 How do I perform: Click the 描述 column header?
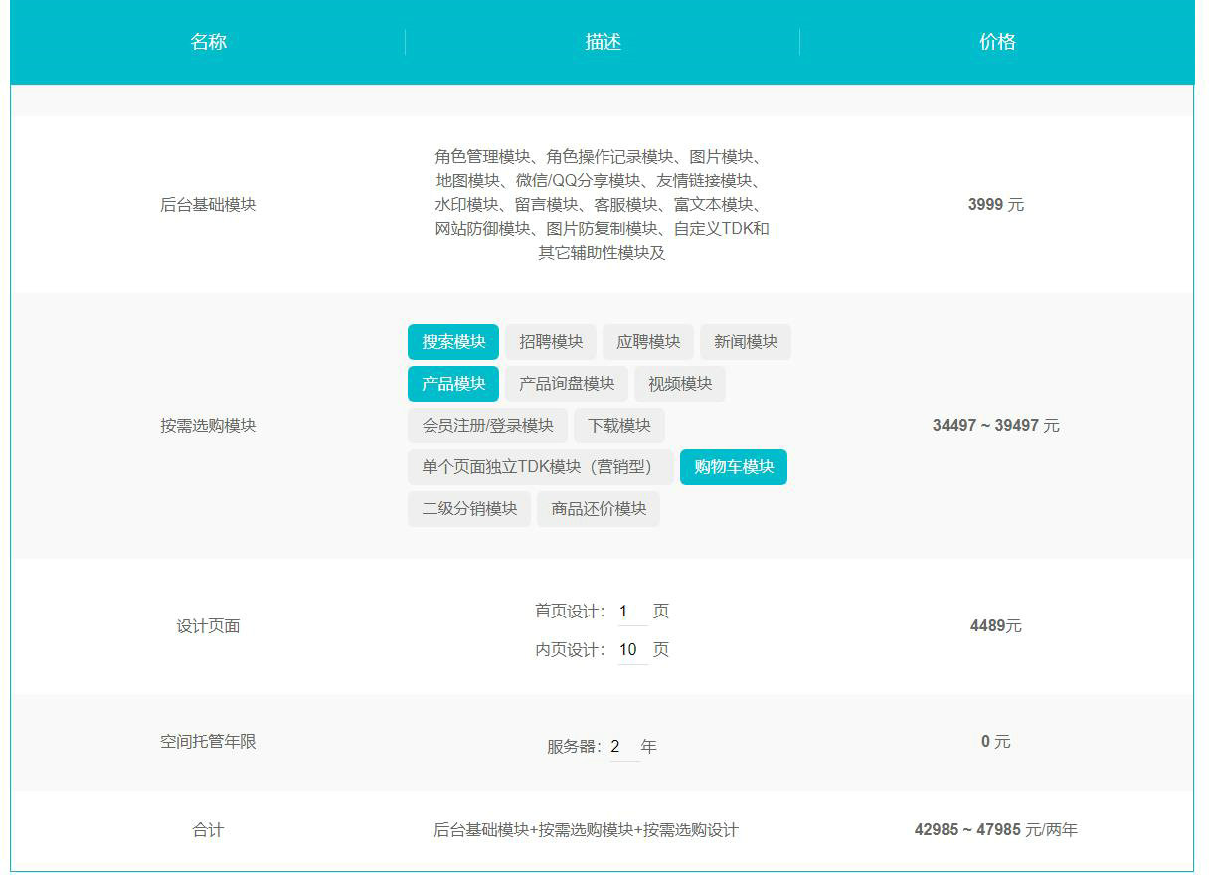tap(604, 42)
